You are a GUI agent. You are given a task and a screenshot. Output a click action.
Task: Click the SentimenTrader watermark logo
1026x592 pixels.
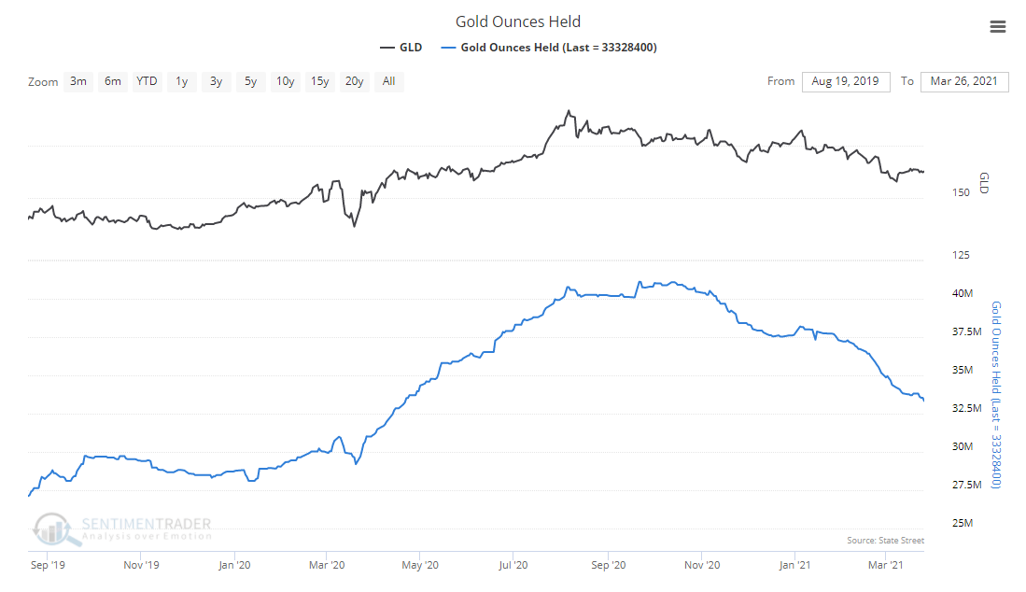[x=121, y=529]
